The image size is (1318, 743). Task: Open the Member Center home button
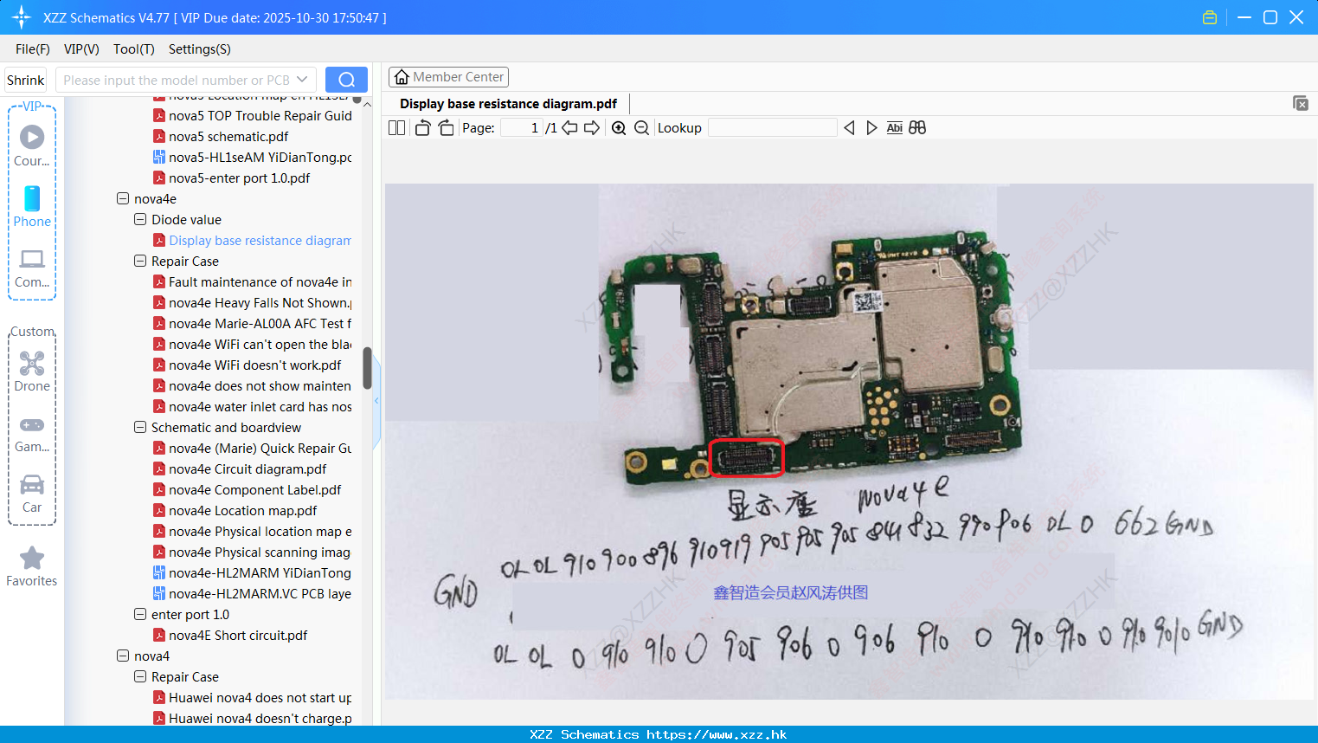pyautogui.click(x=448, y=77)
